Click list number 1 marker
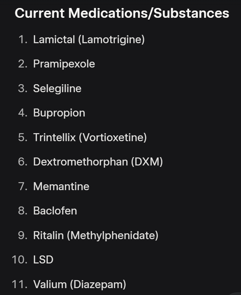Screen dimensions: 241x295 click(x=23, y=40)
